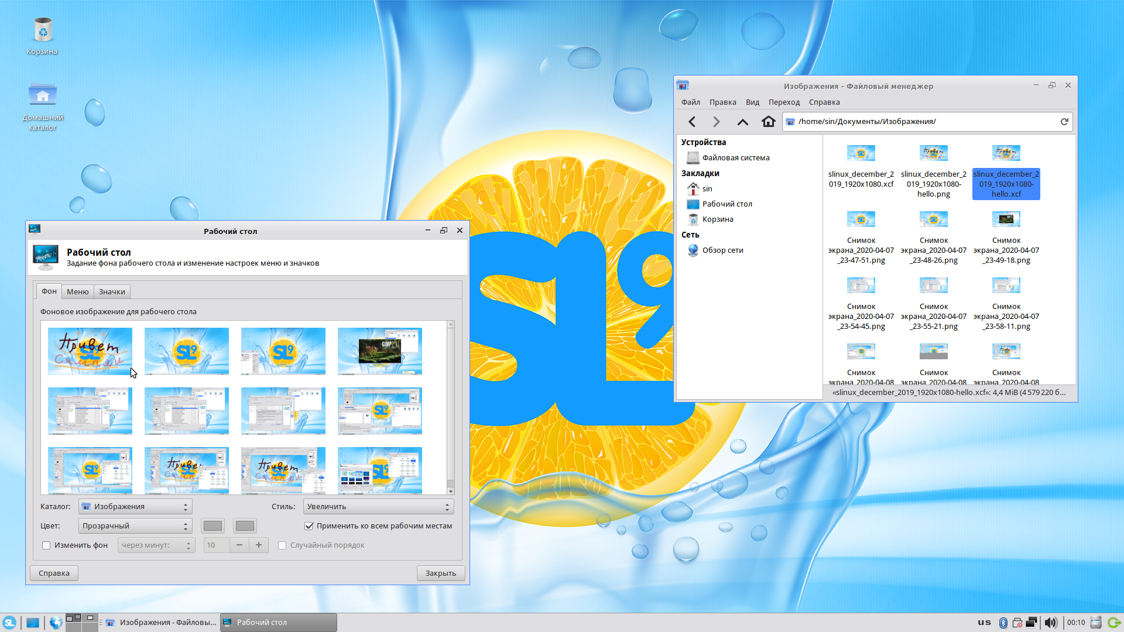Go back in file manager
The width and height of the screenshot is (1124, 632).
pyautogui.click(x=692, y=122)
